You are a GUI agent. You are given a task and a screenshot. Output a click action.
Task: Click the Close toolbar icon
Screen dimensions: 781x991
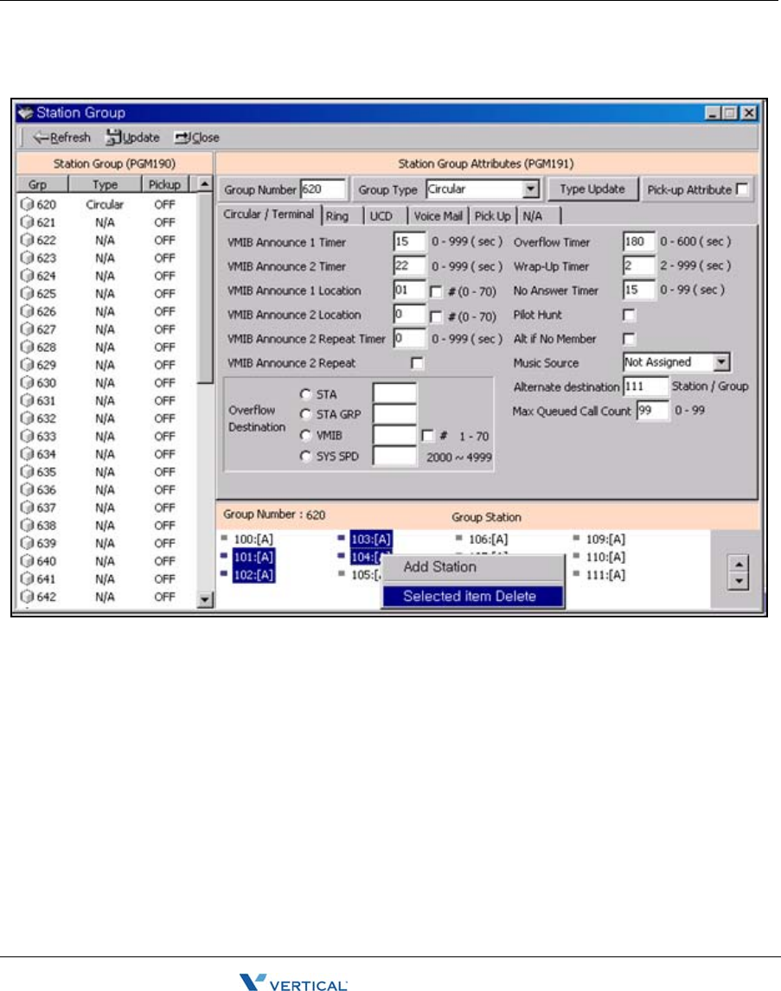click(182, 137)
